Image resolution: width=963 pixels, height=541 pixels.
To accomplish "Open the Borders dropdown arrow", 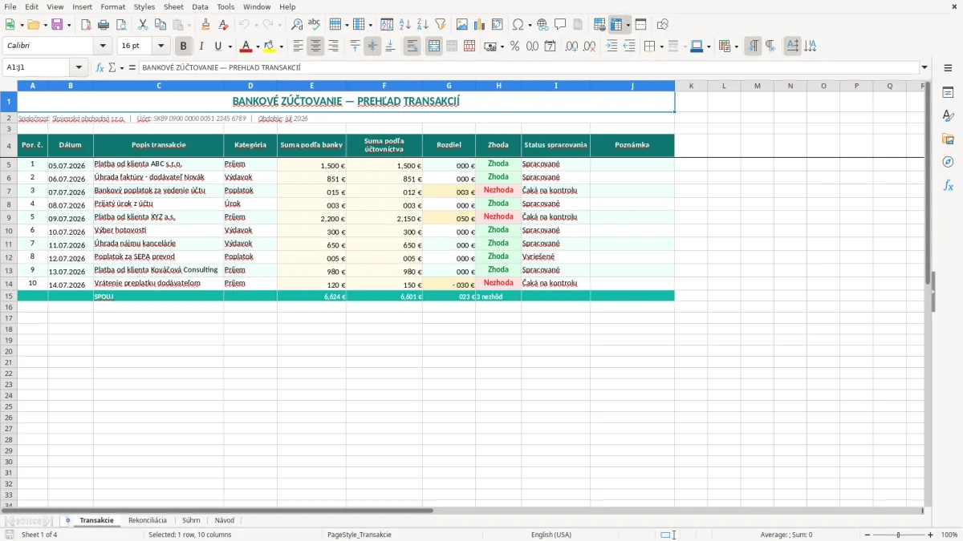I will click(x=661, y=46).
